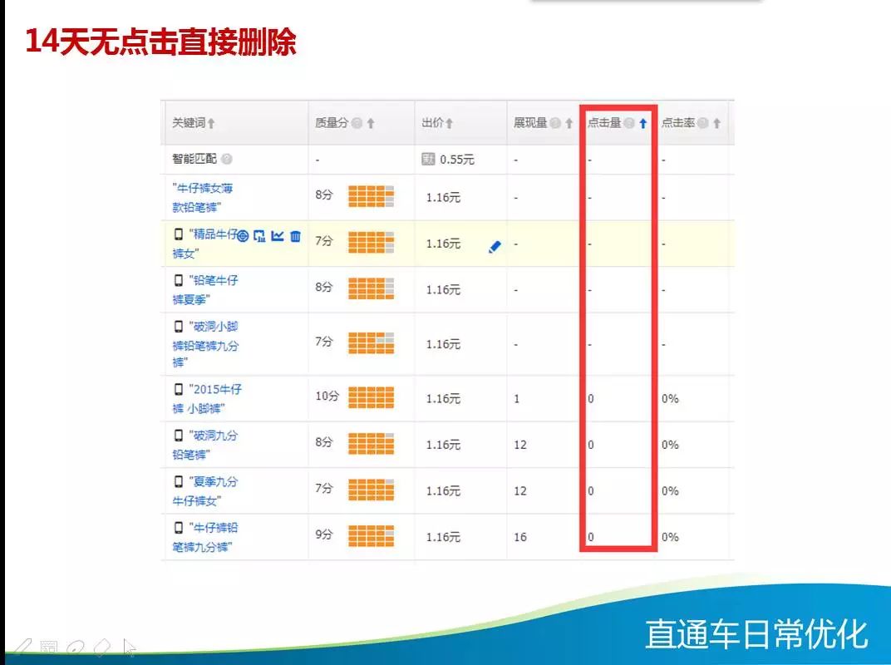Edit bid with pencil icon in 精品牛仔裤女 row

495,246
